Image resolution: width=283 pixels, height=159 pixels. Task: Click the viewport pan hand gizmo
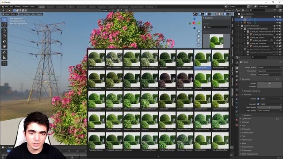point(199,36)
